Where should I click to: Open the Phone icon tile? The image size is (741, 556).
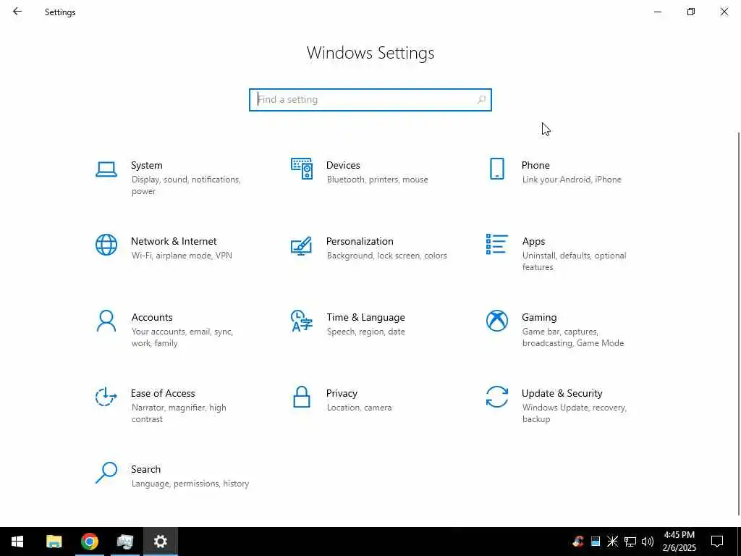click(x=496, y=169)
